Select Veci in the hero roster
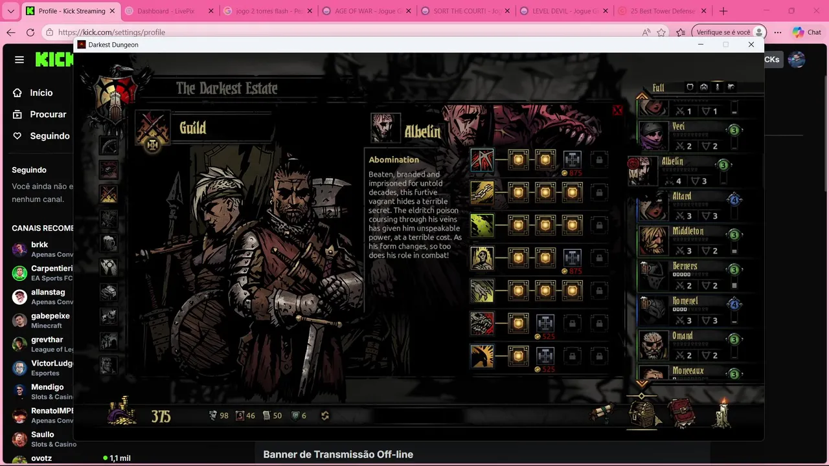 point(690,136)
